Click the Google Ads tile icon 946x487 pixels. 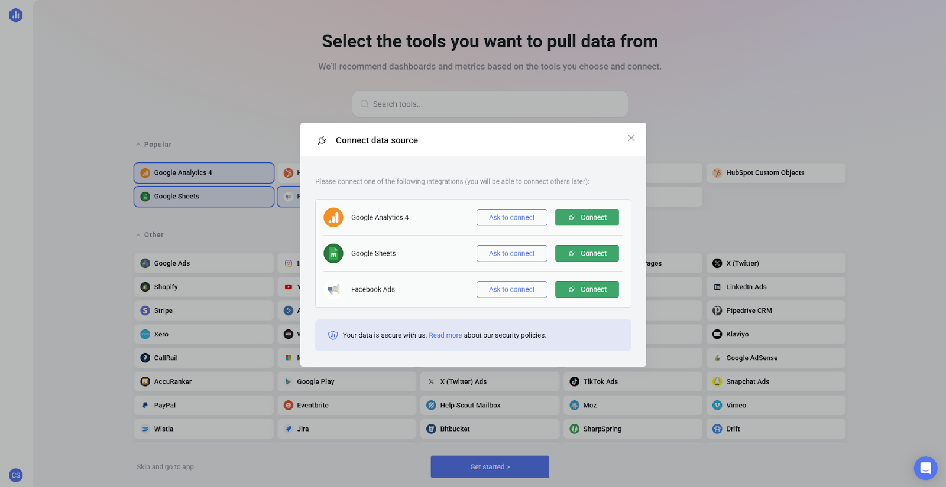pos(145,263)
